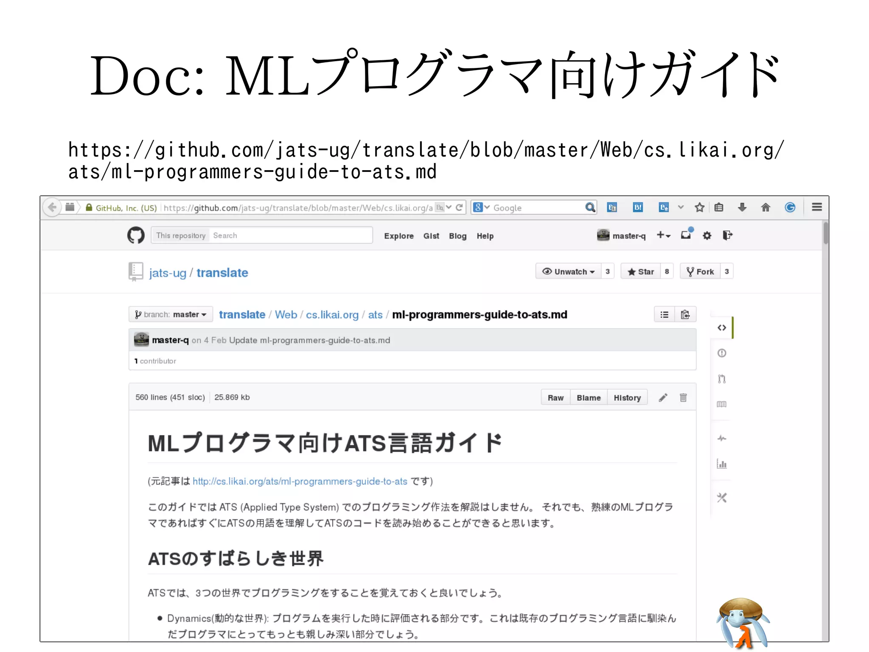Viewport: 869px width, 652px height.
Task: Reload the page with the refresh icon
Action: coord(459,208)
